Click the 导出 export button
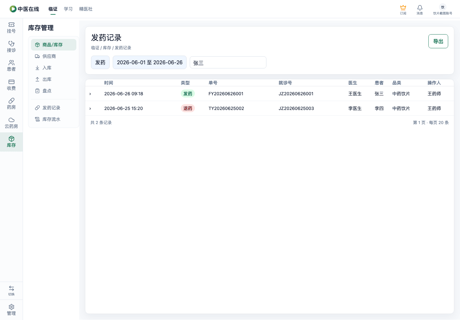The height and width of the screenshot is (320, 460). pos(438,41)
